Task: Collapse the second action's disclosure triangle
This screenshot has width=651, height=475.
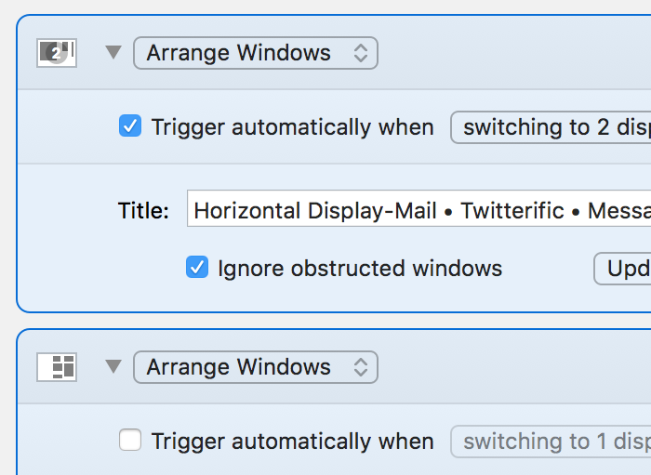Action: coord(113,367)
